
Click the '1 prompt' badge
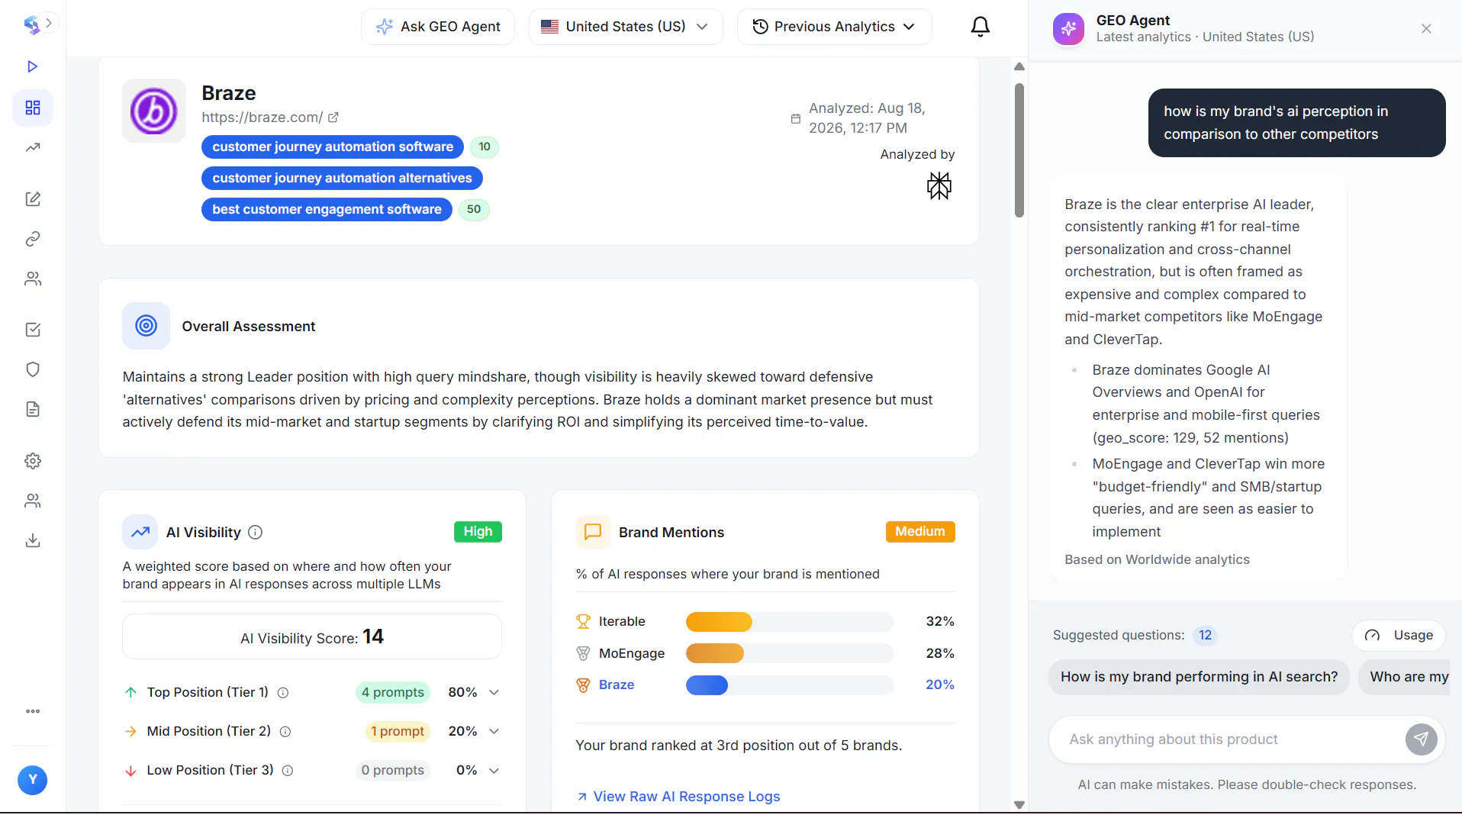coord(398,731)
